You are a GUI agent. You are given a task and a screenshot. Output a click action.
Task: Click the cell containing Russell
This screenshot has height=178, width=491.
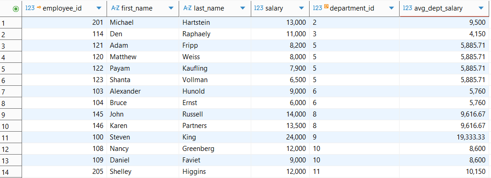click(x=215, y=114)
